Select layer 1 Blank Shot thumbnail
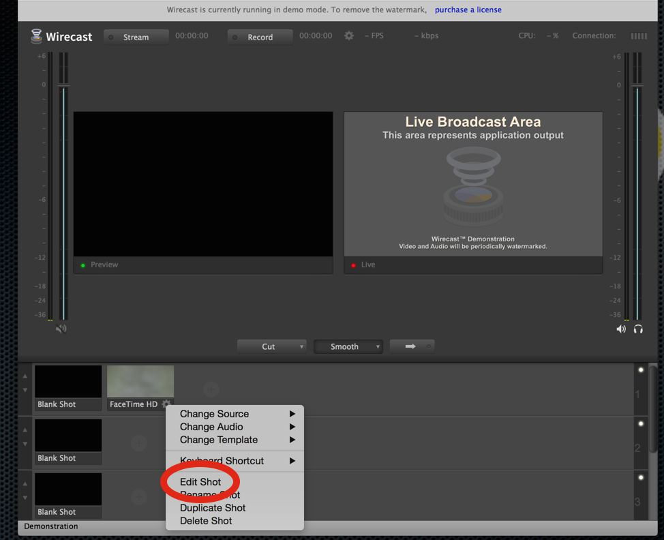This screenshot has width=664, height=540. (x=68, y=382)
